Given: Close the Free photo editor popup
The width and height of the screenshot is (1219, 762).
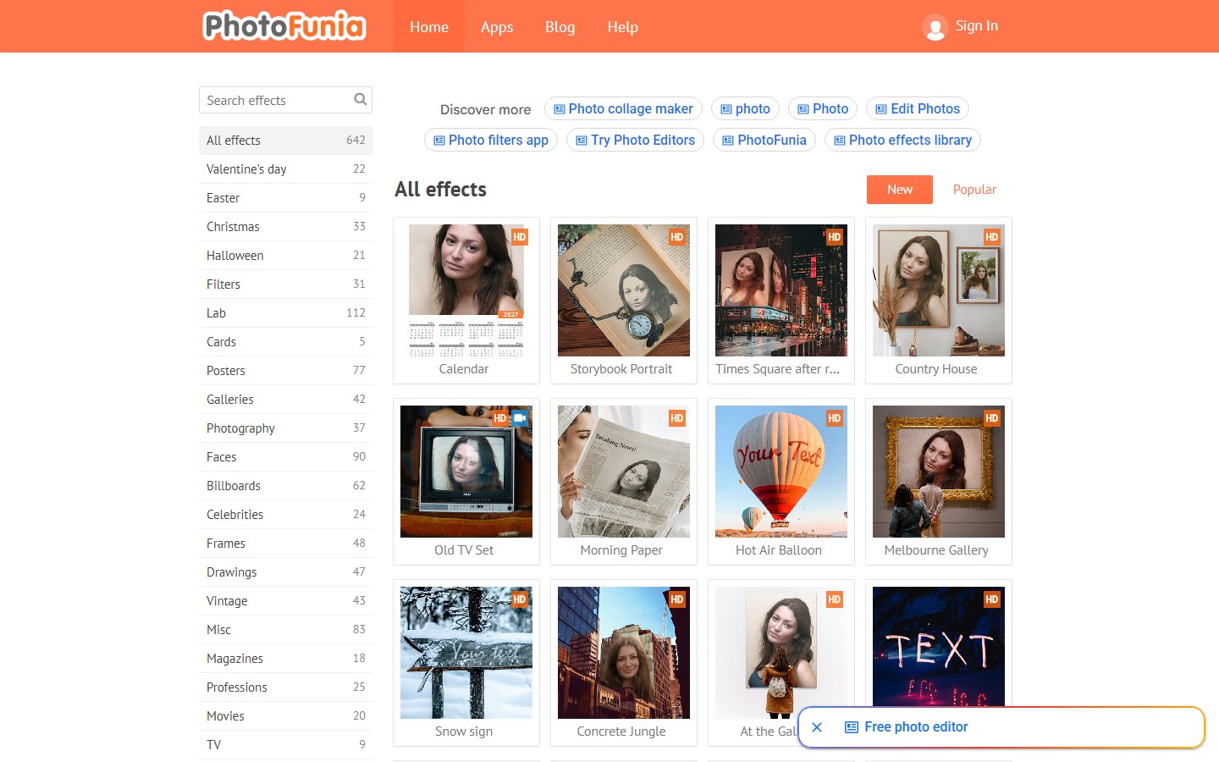Looking at the screenshot, I should (817, 727).
